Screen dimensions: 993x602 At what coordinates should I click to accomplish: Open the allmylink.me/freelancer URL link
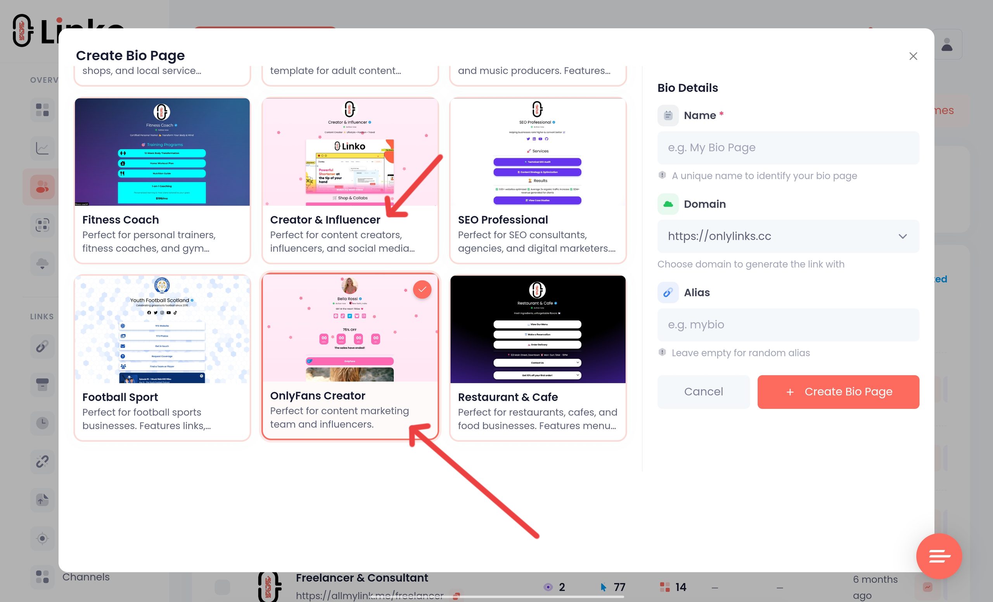point(369,595)
